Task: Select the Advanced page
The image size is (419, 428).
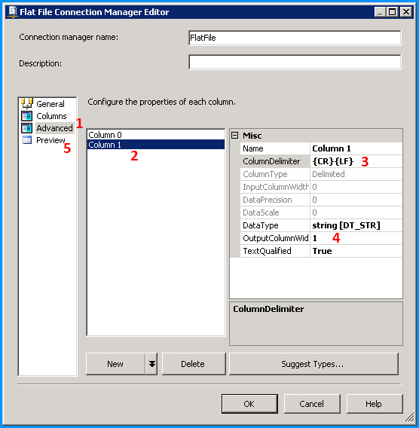Action: coord(54,128)
